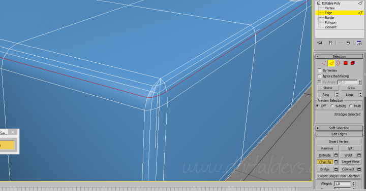Open Connect settings dialog box icon
Viewport: 366px width, 191px height.
[x=359, y=169]
